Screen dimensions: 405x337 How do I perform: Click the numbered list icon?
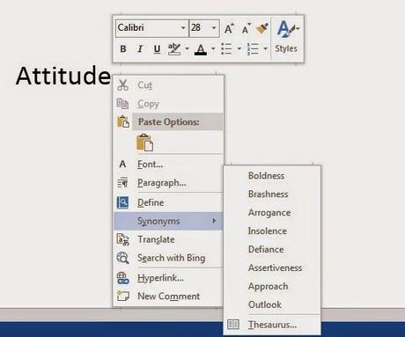253,48
